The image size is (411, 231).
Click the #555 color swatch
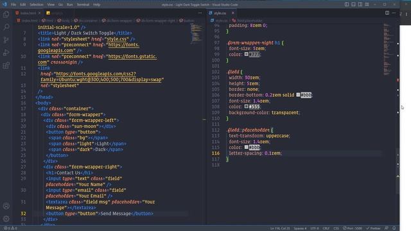click(x=246, y=107)
